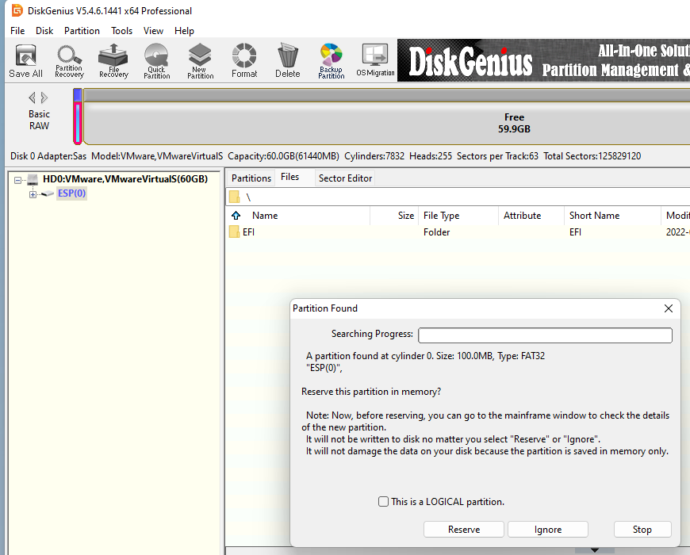Select the small ESP partition bar segment

(x=78, y=117)
